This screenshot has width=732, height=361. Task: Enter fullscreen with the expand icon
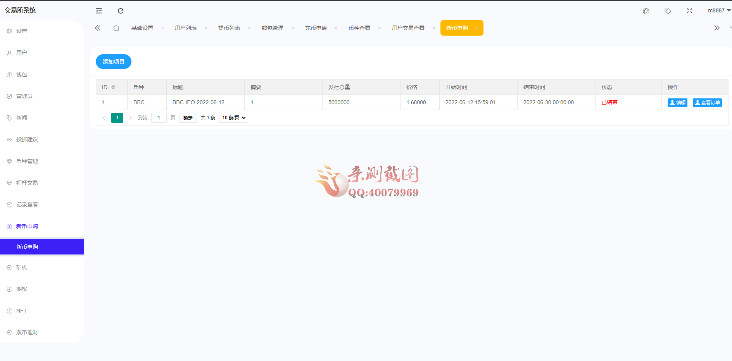click(689, 11)
